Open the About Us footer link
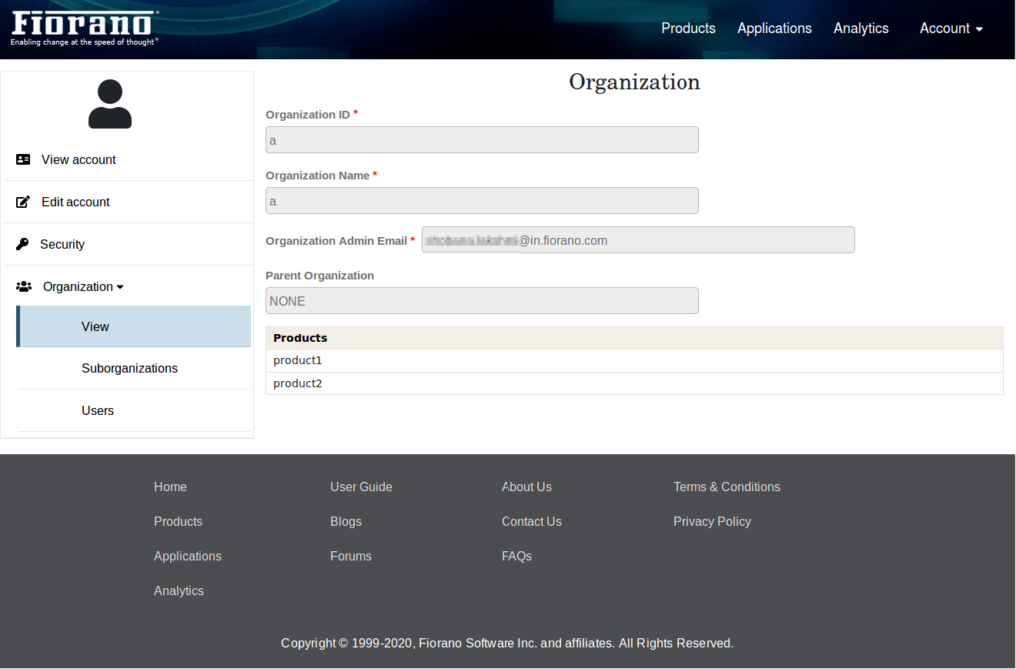Image resolution: width=1016 pixels, height=669 pixels. pos(526,487)
